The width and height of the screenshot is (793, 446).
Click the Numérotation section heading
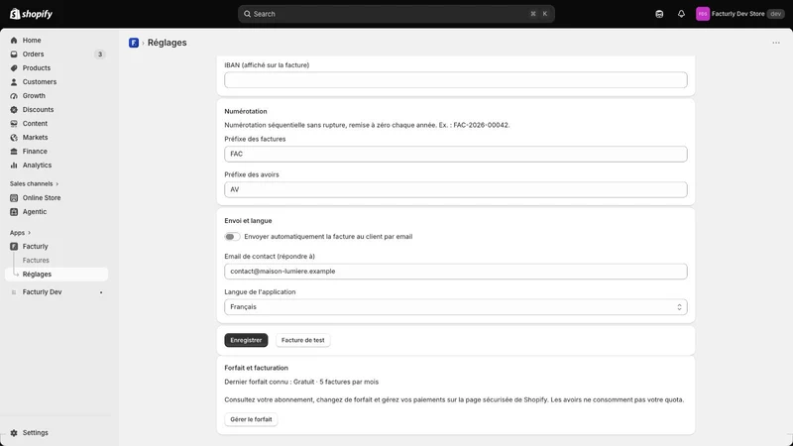tap(246, 111)
